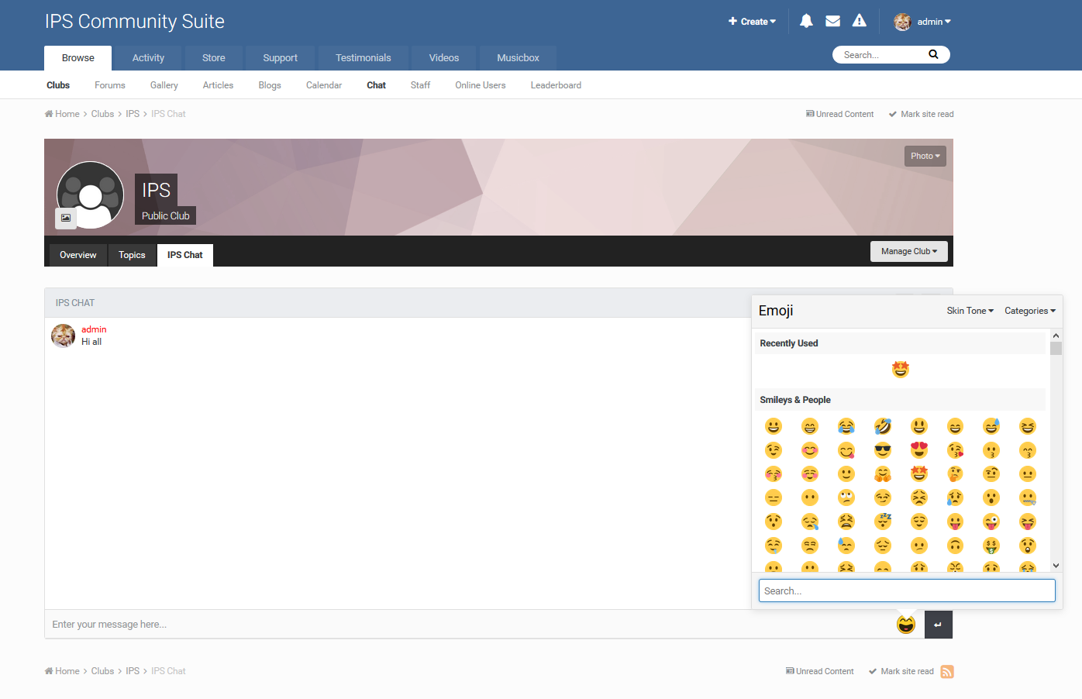
Task: Insert the drooling face emoji
Action: [774, 546]
